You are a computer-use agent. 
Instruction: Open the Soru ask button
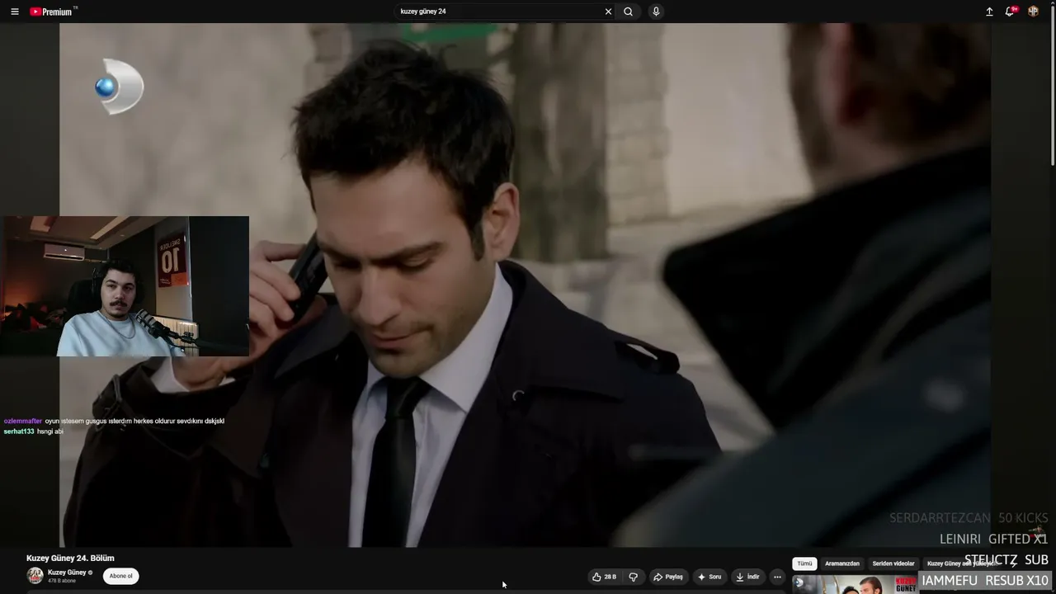point(709,577)
